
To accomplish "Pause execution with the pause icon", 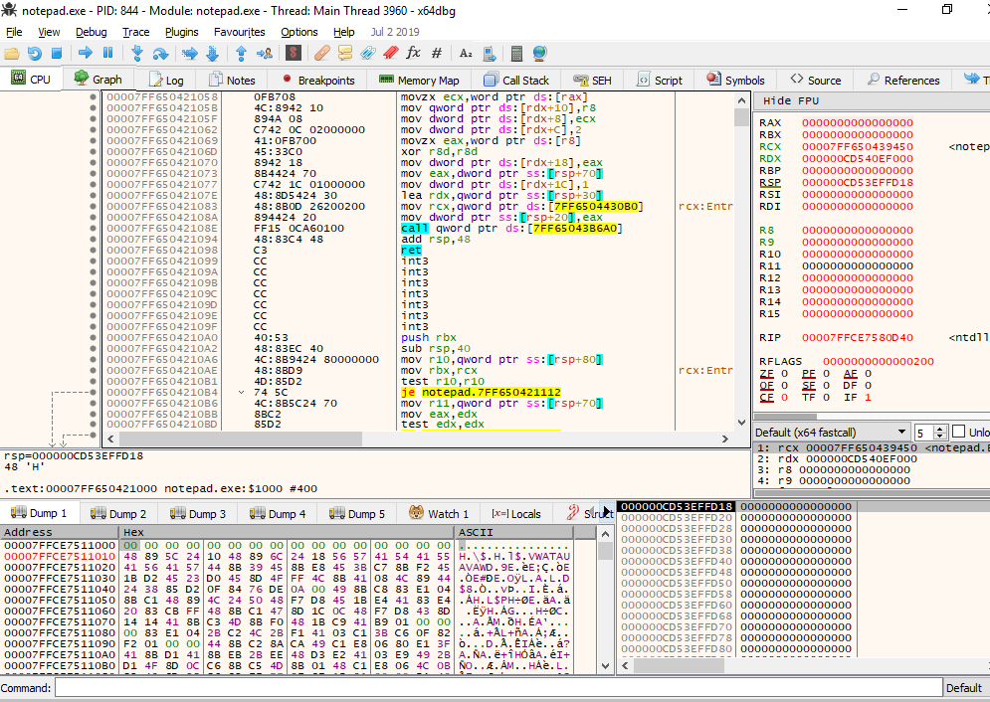I will point(108,53).
